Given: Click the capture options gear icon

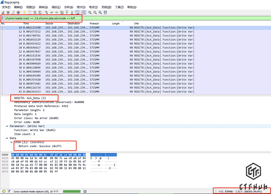Looking at the screenshot, I should pos(18,13).
